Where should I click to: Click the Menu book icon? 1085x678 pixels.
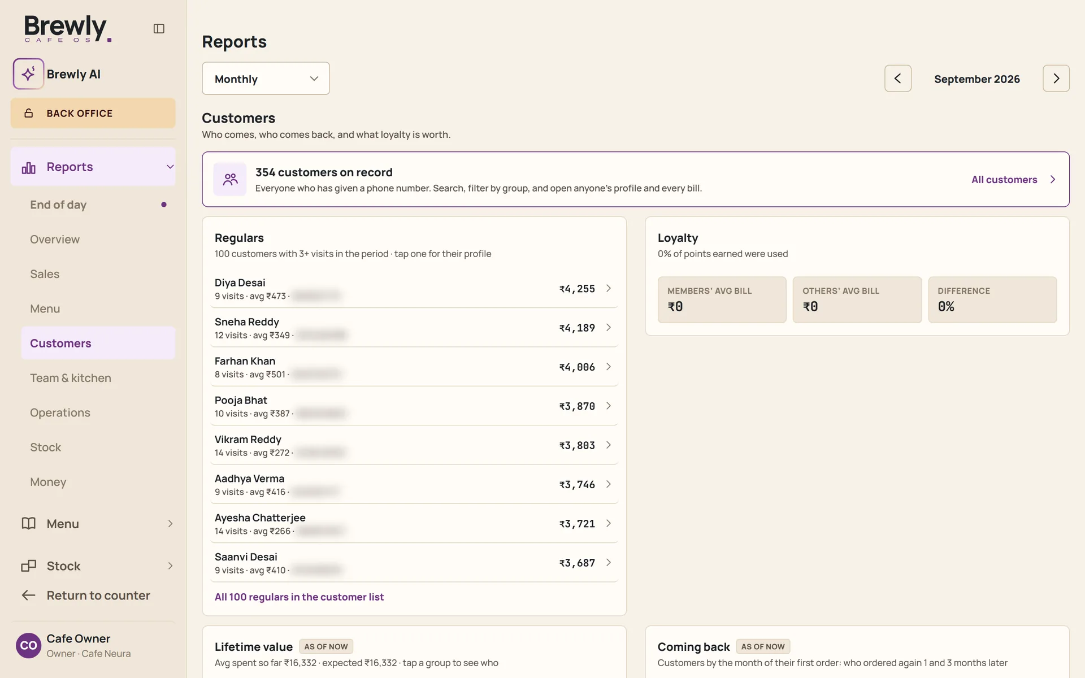29,524
